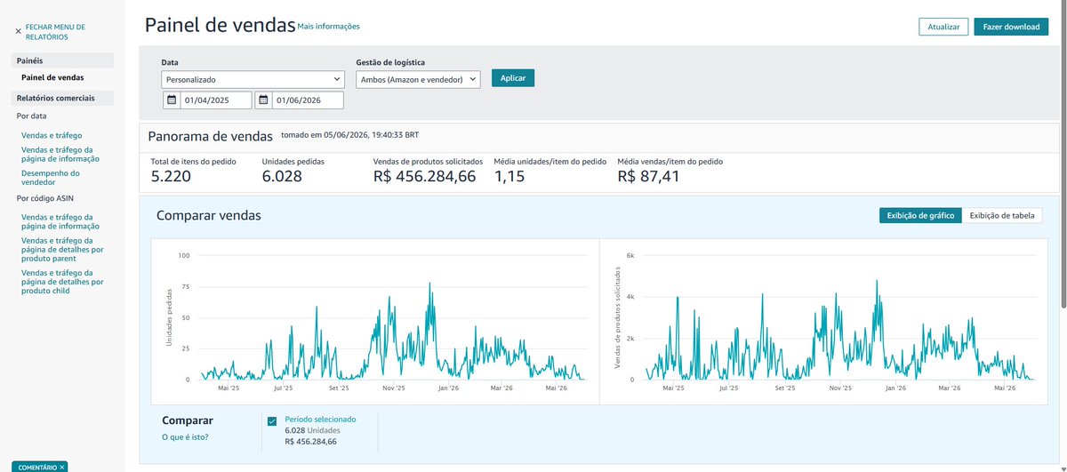Open child product detail page report
Image resolution: width=1067 pixels, height=472 pixels.
(62, 283)
